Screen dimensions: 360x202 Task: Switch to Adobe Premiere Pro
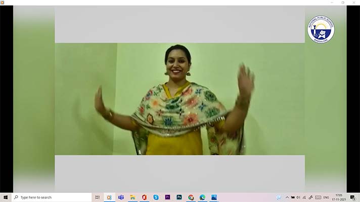(167, 197)
